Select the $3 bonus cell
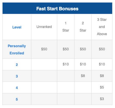The height and width of the screenshot is (108, 115). point(102,99)
